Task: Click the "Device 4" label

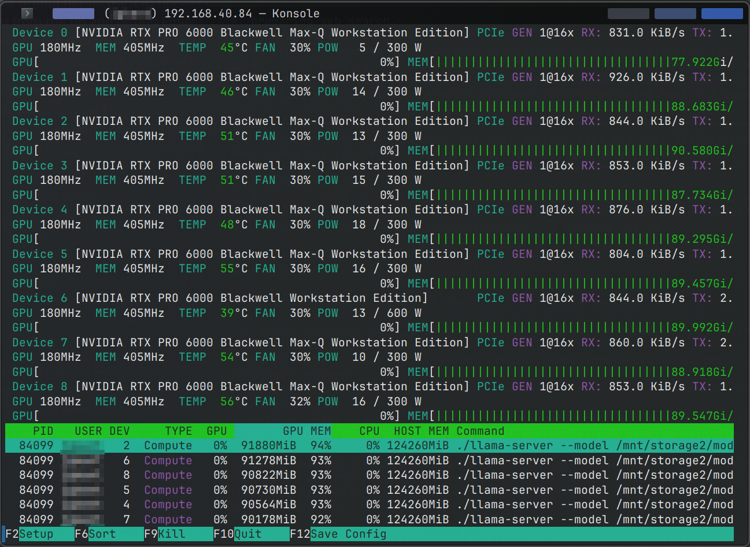Action: (40, 210)
